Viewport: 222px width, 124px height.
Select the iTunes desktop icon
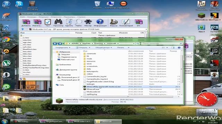6,5
